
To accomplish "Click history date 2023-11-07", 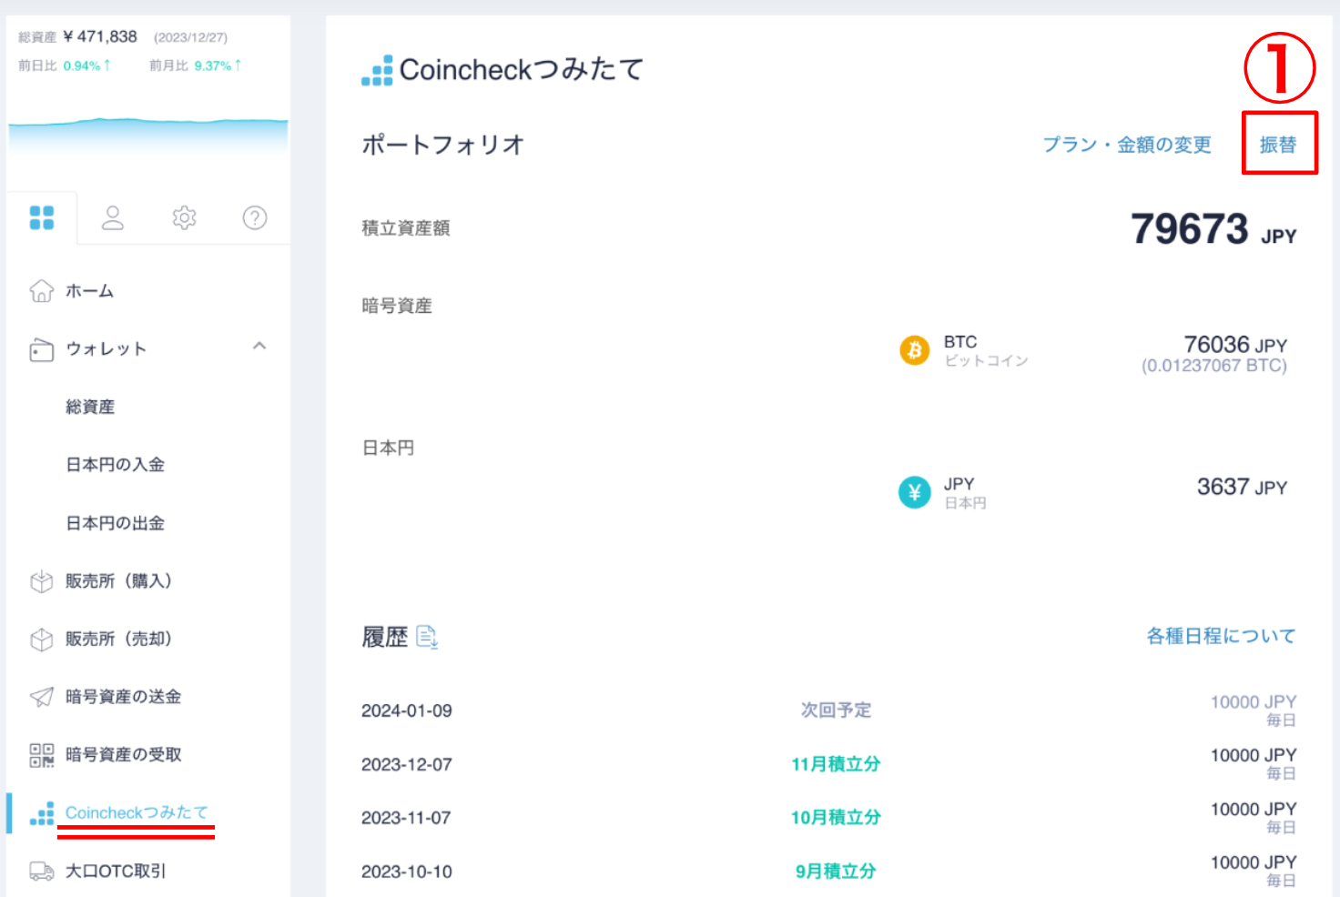I will pyautogui.click(x=406, y=818).
